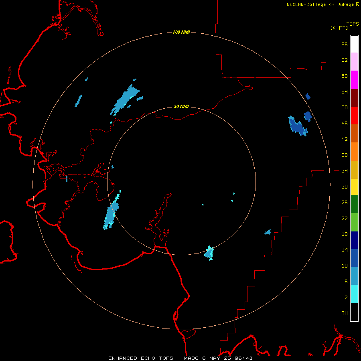Click the 50 NMI range ring label
The height and width of the screenshot is (361, 361).
[x=181, y=106]
